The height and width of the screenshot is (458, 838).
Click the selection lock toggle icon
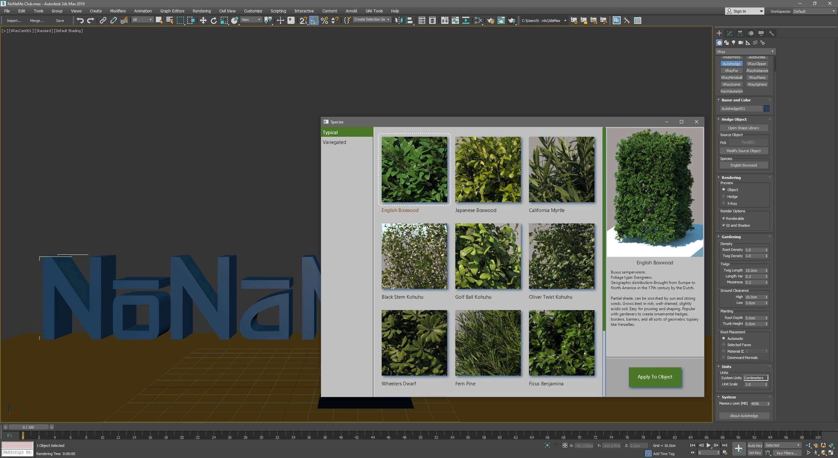pyautogui.click(x=556, y=446)
